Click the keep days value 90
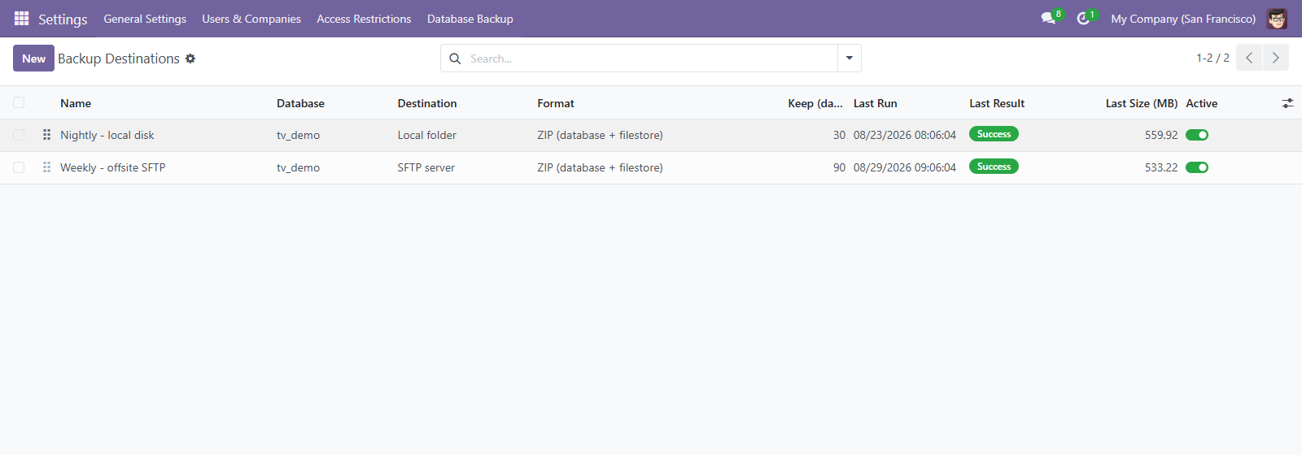1302x455 pixels. pyautogui.click(x=839, y=167)
